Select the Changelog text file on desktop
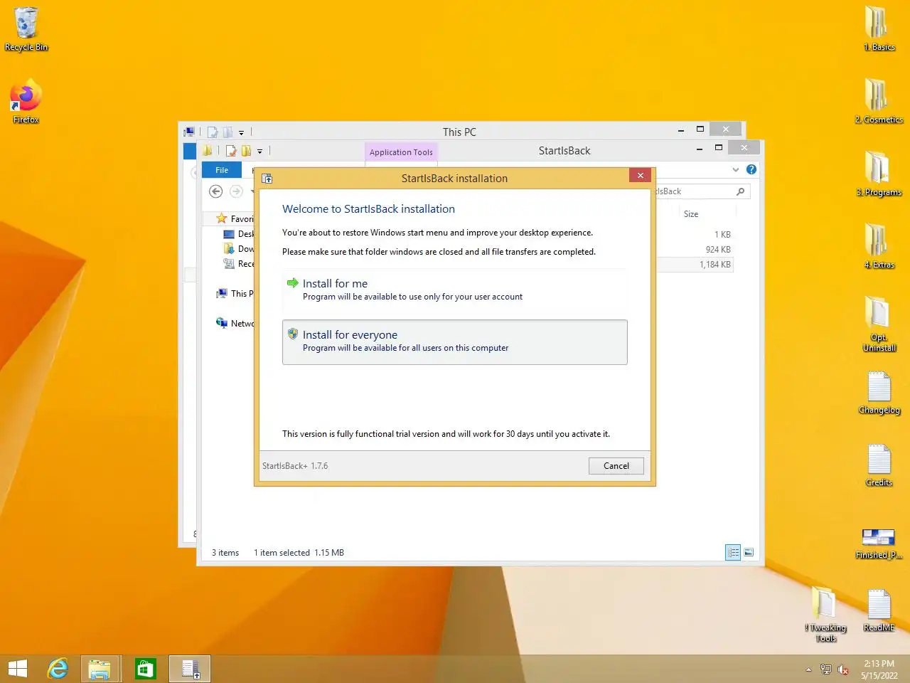This screenshot has height=683, width=910. 879,393
